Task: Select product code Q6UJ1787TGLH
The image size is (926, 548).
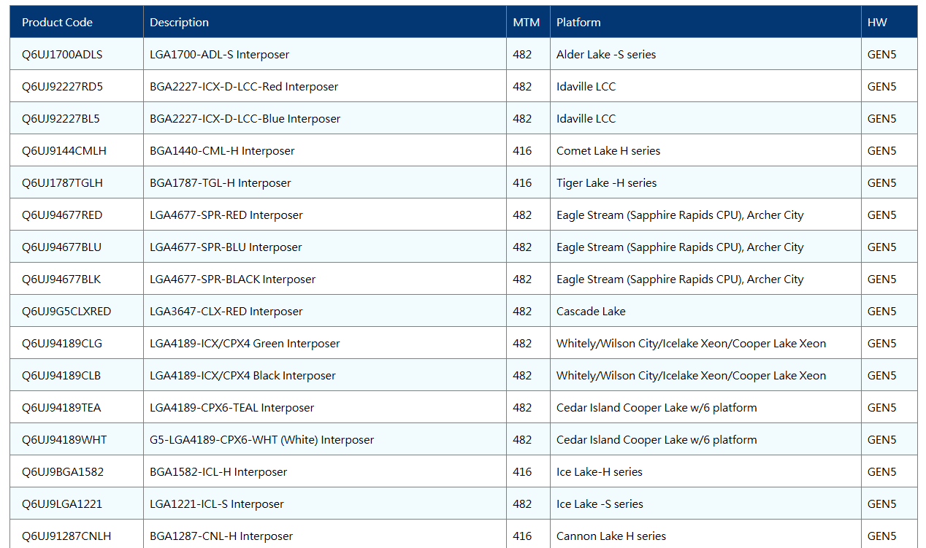Action: 62,183
